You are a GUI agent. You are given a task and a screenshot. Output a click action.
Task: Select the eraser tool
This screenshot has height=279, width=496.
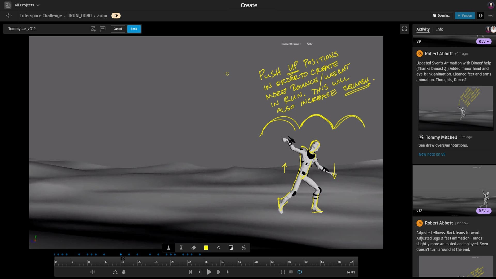(193, 248)
